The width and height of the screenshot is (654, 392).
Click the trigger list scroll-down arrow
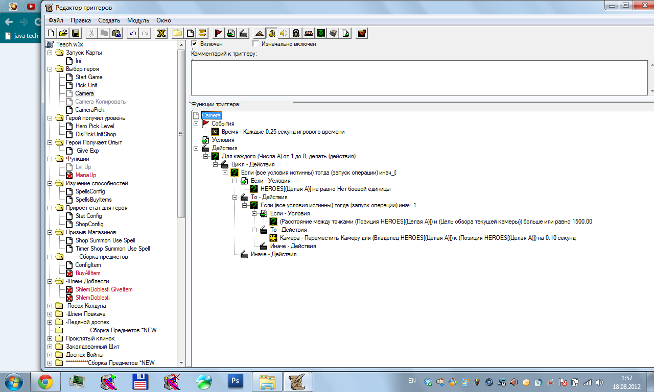point(180,362)
